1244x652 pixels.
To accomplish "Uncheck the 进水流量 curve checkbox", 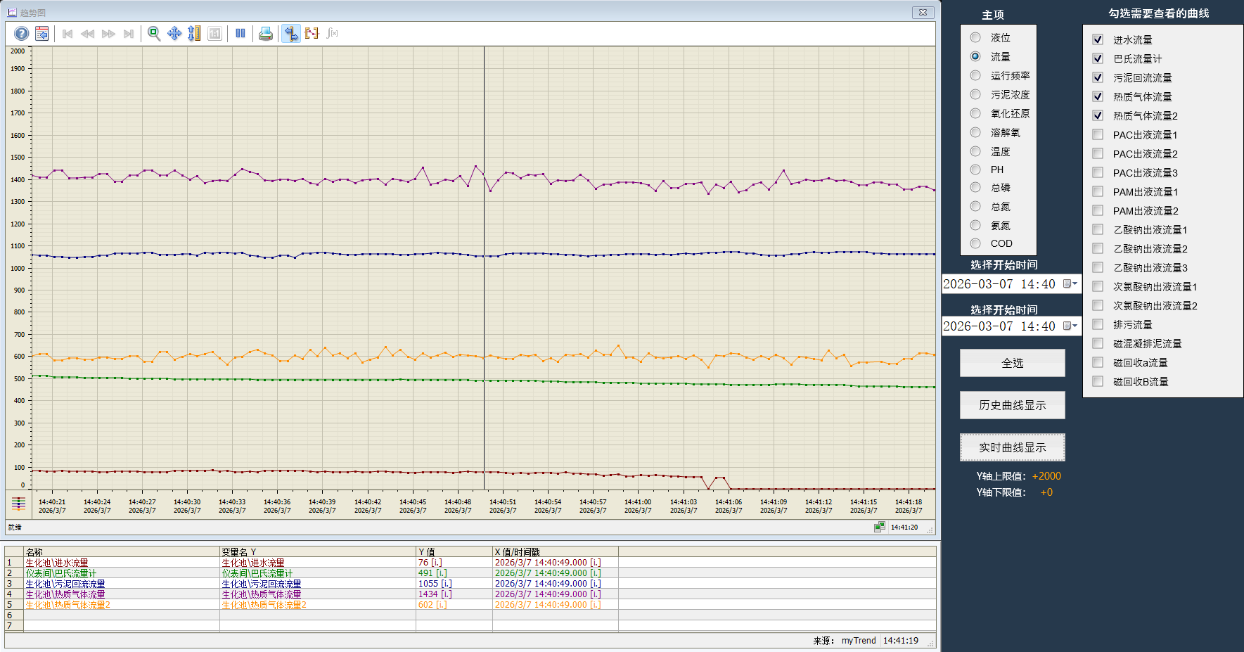I will pos(1098,40).
